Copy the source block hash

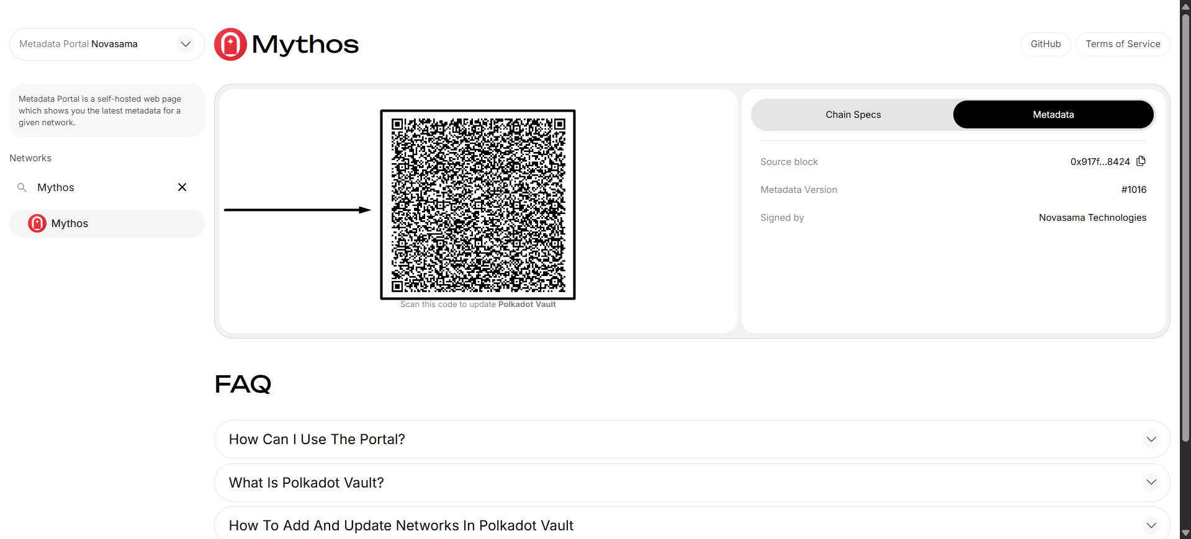point(1141,161)
